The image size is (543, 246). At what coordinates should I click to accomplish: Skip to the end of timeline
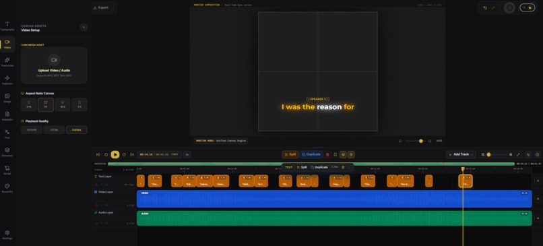click(x=132, y=154)
